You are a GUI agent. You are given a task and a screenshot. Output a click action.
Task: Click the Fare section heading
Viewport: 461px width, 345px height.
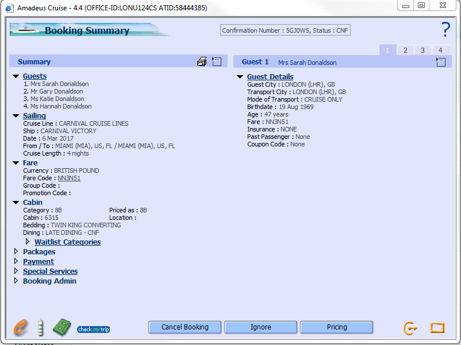pos(30,163)
